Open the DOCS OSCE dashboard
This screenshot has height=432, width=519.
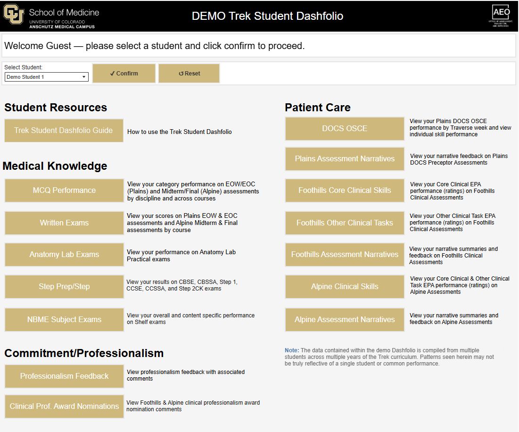(345, 129)
